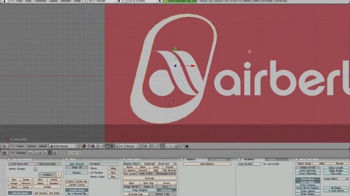Image resolution: width=350 pixels, height=196 pixels.
Task: Click the Center Cursor button
Action: pos(77,185)
